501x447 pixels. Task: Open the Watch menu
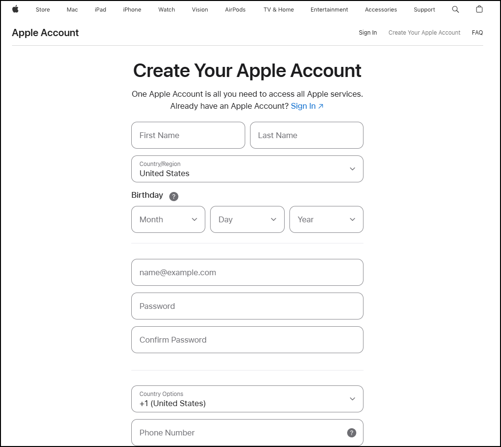(x=166, y=10)
